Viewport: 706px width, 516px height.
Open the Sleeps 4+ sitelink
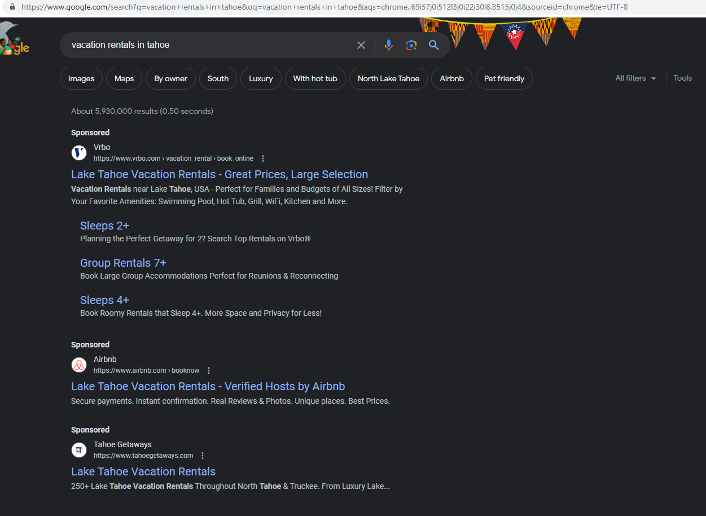coord(104,300)
